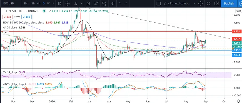Collapse the indicator legend with up chevron
The width and height of the screenshot is (242, 103).
click(6, 33)
